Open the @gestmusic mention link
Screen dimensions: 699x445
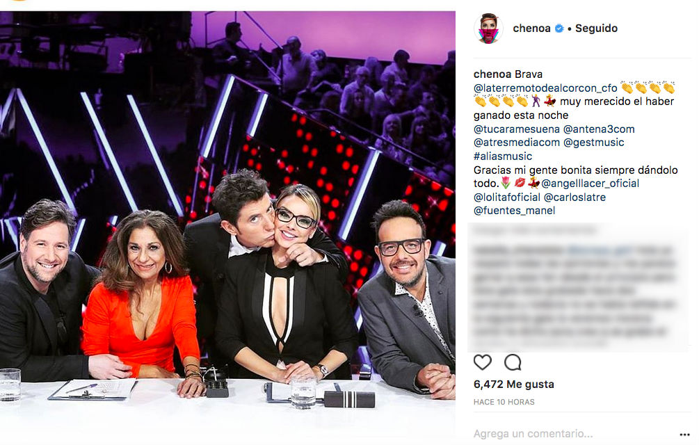[x=593, y=143]
